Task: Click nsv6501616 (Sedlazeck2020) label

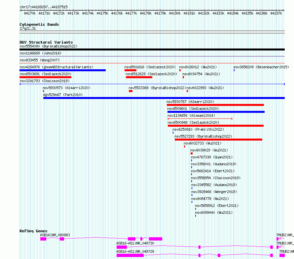Action: [150, 67]
